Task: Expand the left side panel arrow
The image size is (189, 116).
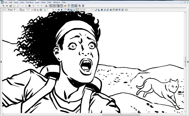Action: 1,62
